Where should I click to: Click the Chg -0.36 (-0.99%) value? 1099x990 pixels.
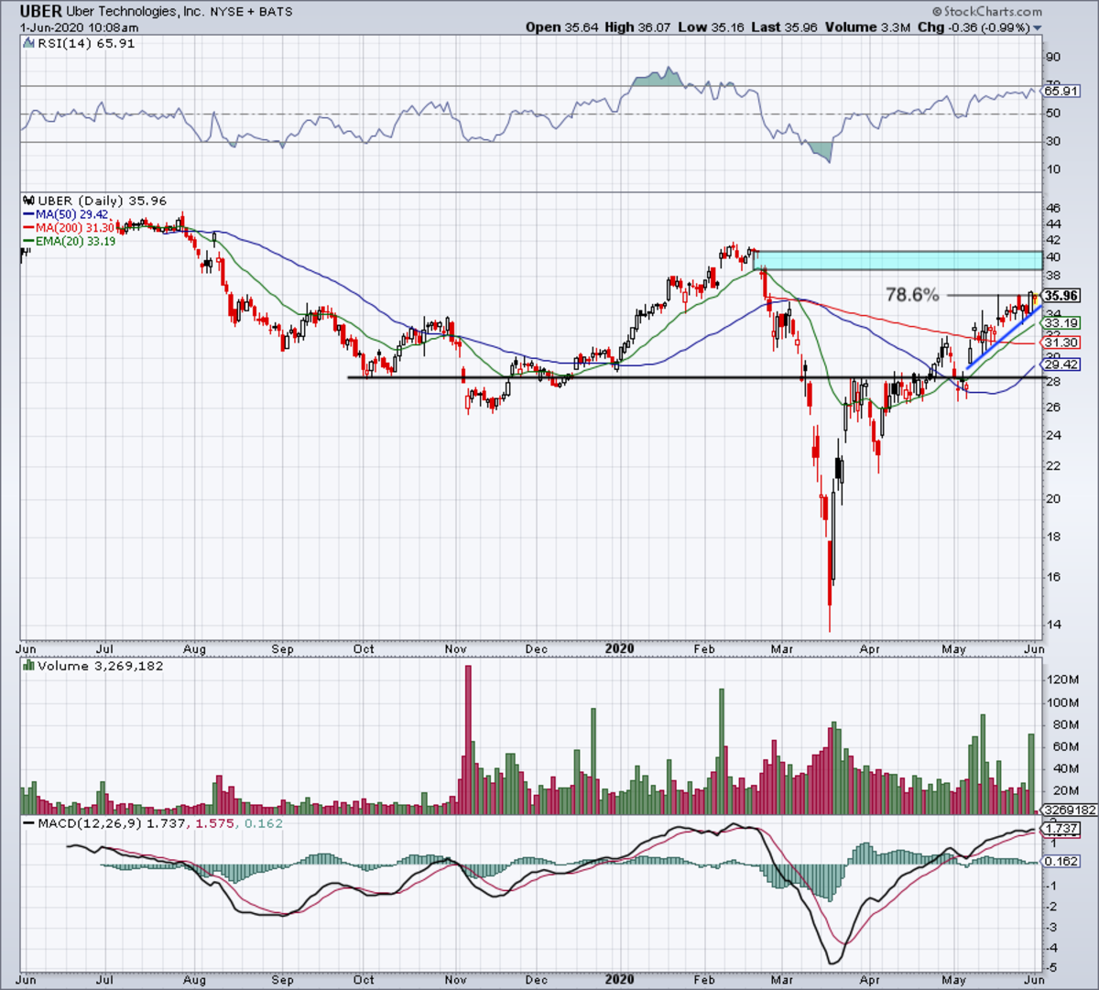(x=974, y=27)
